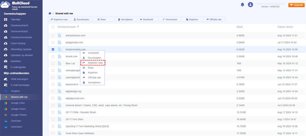This screenshot has height=136, width=306.
Task: Open Afbeelding Opslaan tool
Action: tap(21, 49)
